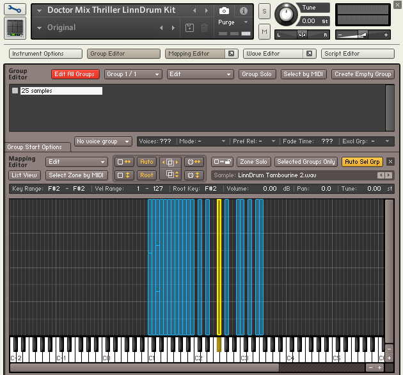The height and width of the screenshot is (375, 403).
Task: Pop out the Wave Editor window icon
Action: pos(309,54)
